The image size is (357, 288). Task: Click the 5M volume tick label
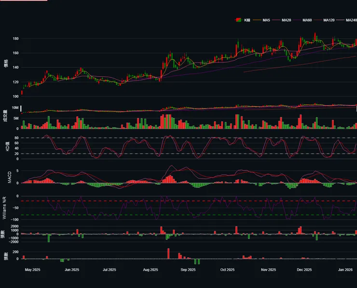(x=16, y=118)
